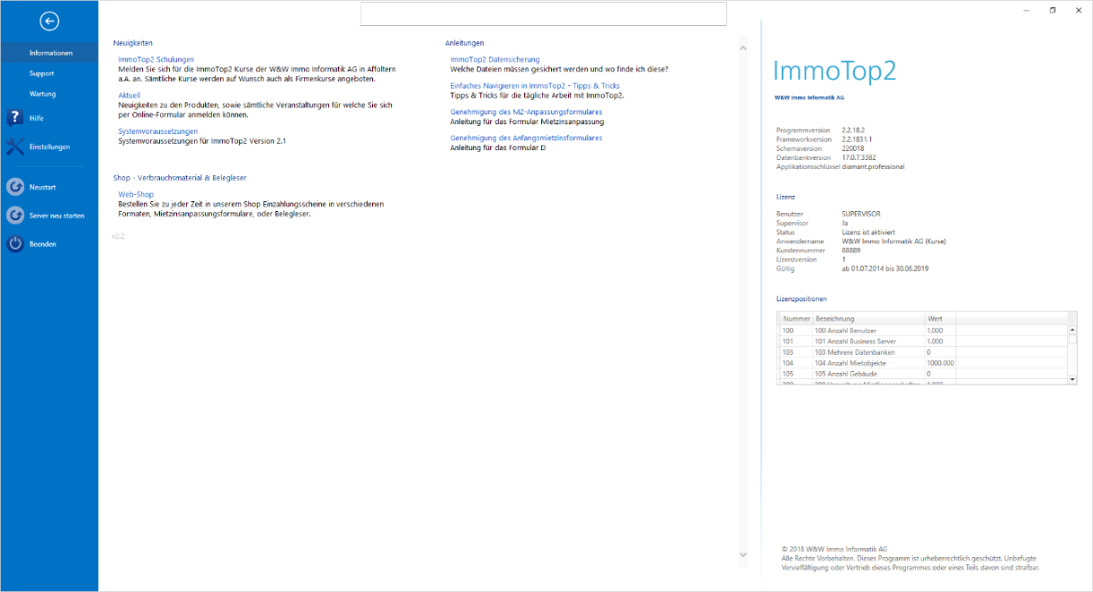Choose the Beenden label in sidebar

pyautogui.click(x=43, y=244)
